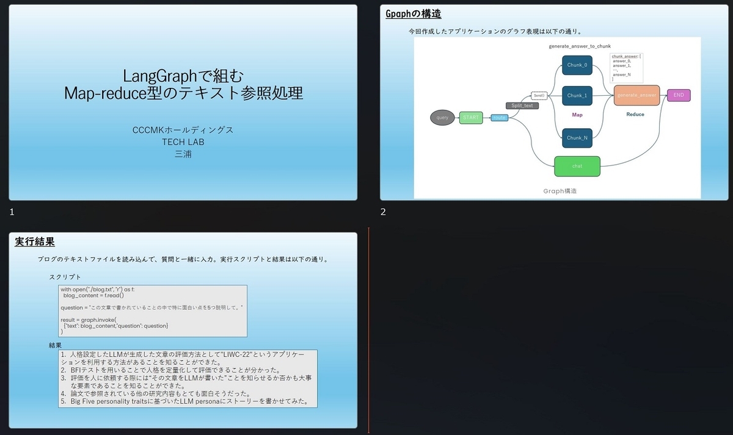The image size is (733, 435).
Task: Click the purple 'Map' label
Action: (x=577, y=115)
